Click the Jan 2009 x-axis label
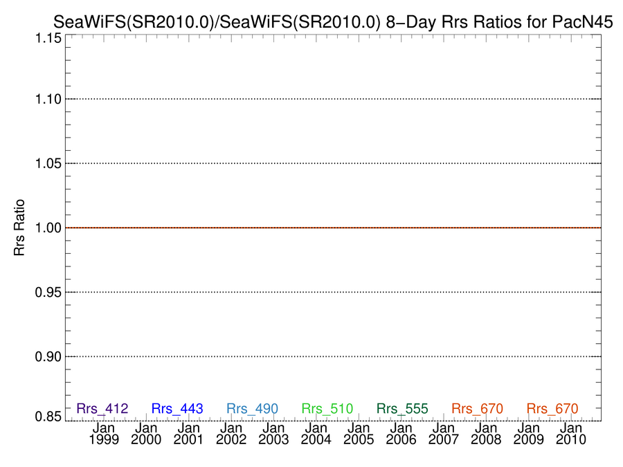The width and height of the screenshot is (623, 467). click(529, 434)
